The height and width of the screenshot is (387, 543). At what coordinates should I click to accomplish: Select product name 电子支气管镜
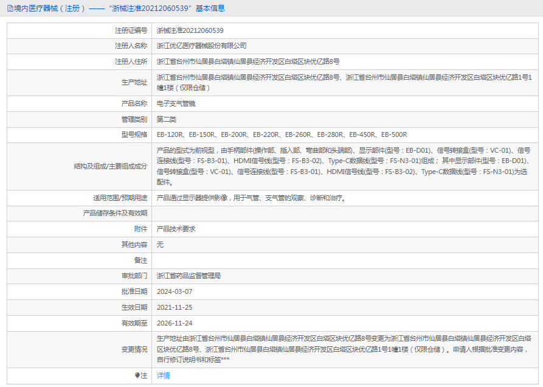click(x=176, y=103)
